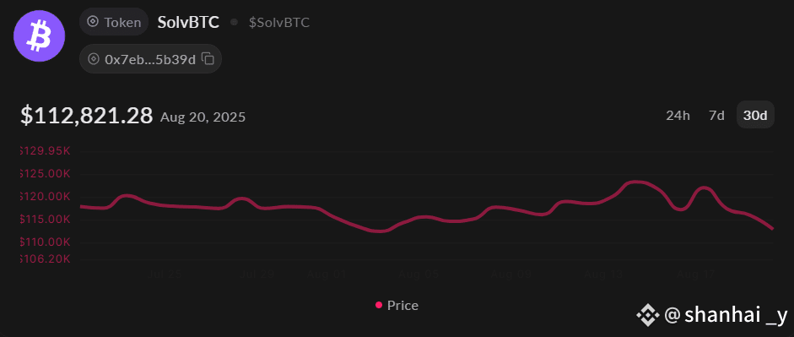Switch chart range to 24h
Image resolution: width=794 pixels, height=337 pixels.
tap(678, 115)
